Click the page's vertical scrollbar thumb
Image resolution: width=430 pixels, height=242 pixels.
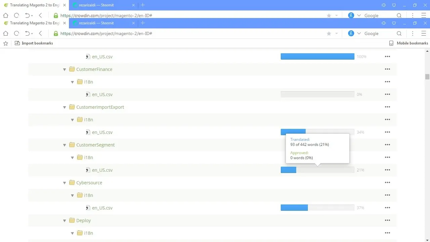point(427,77)
